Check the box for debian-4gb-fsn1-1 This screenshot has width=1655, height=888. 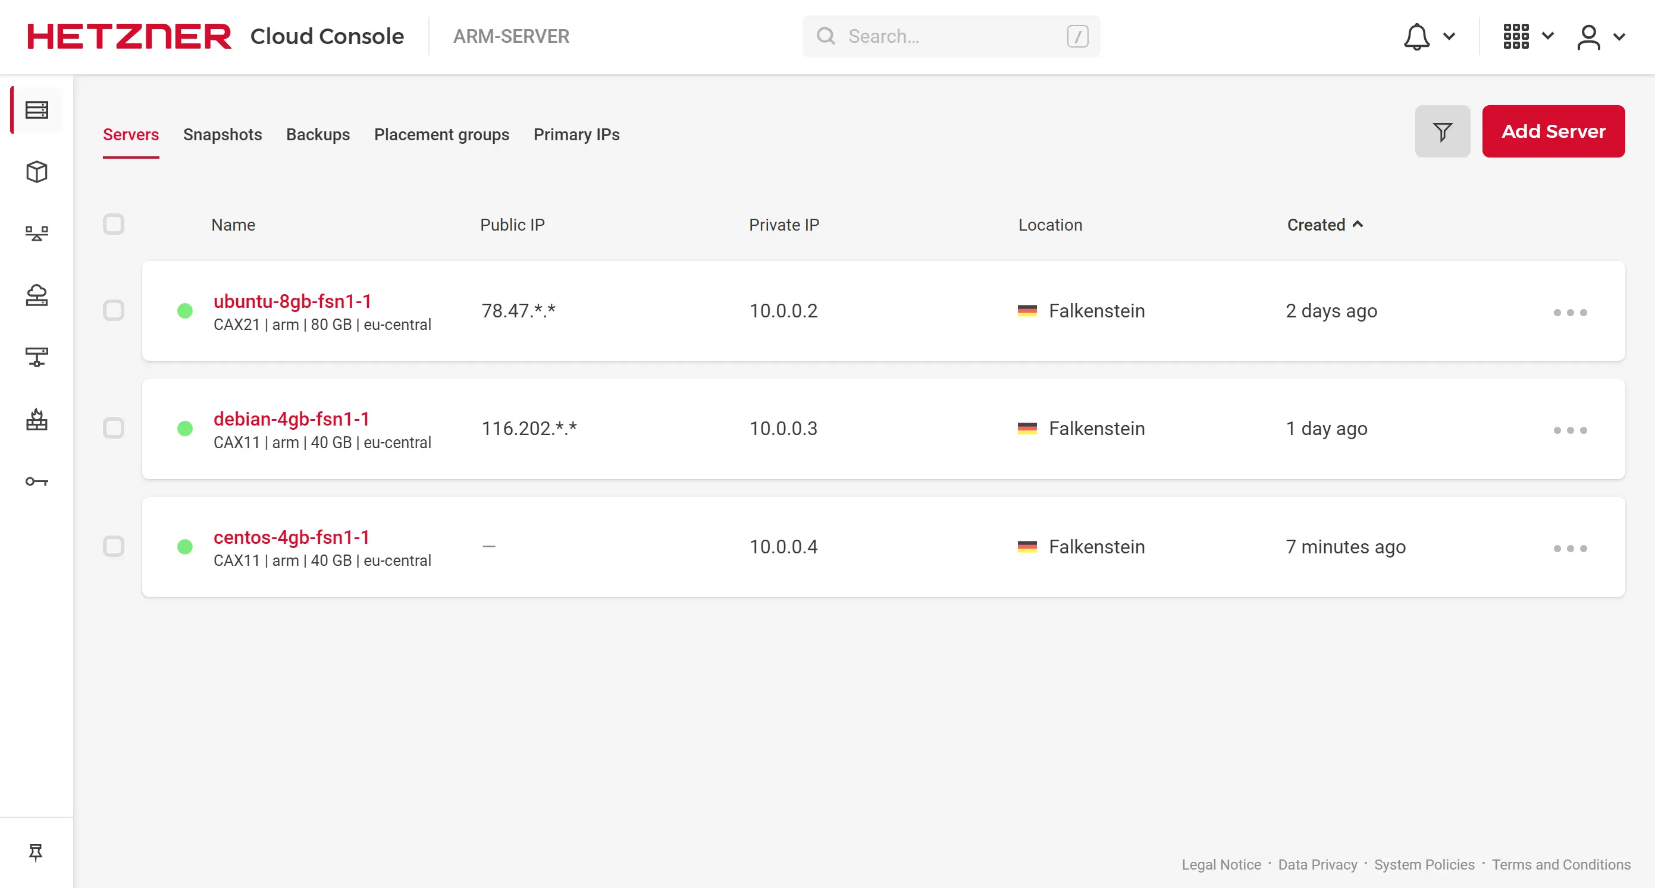pyautogui.click(x=114, y=429)
